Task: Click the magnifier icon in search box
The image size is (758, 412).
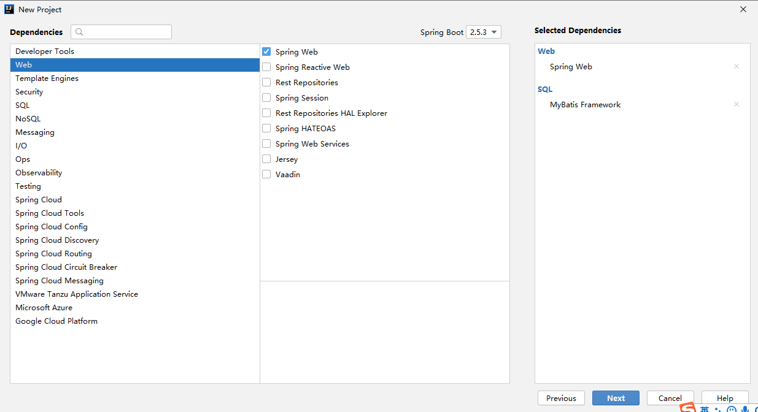Action: tap(79, 32)
